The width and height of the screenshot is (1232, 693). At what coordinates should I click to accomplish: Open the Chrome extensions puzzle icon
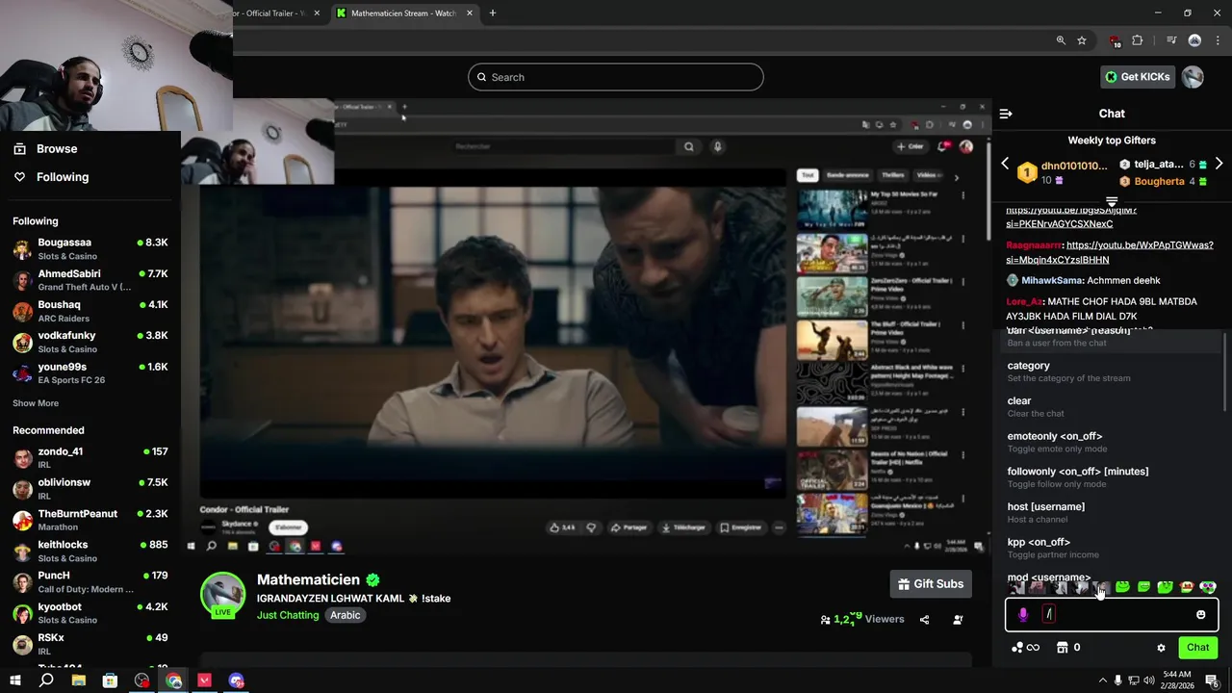(x=1138, y=40)
